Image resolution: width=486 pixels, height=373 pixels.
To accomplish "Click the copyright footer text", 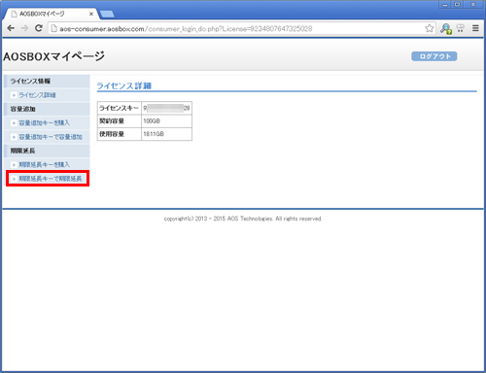I will point(243,219).
